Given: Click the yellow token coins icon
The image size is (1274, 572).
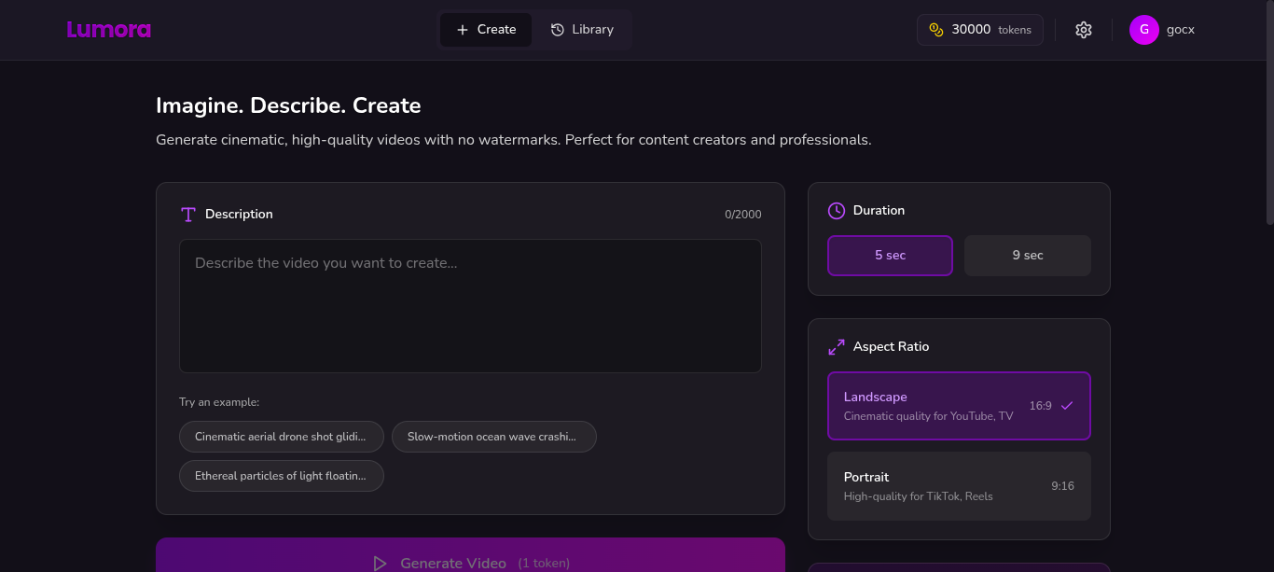Looking at the screenshot, I should coord(935,29).
